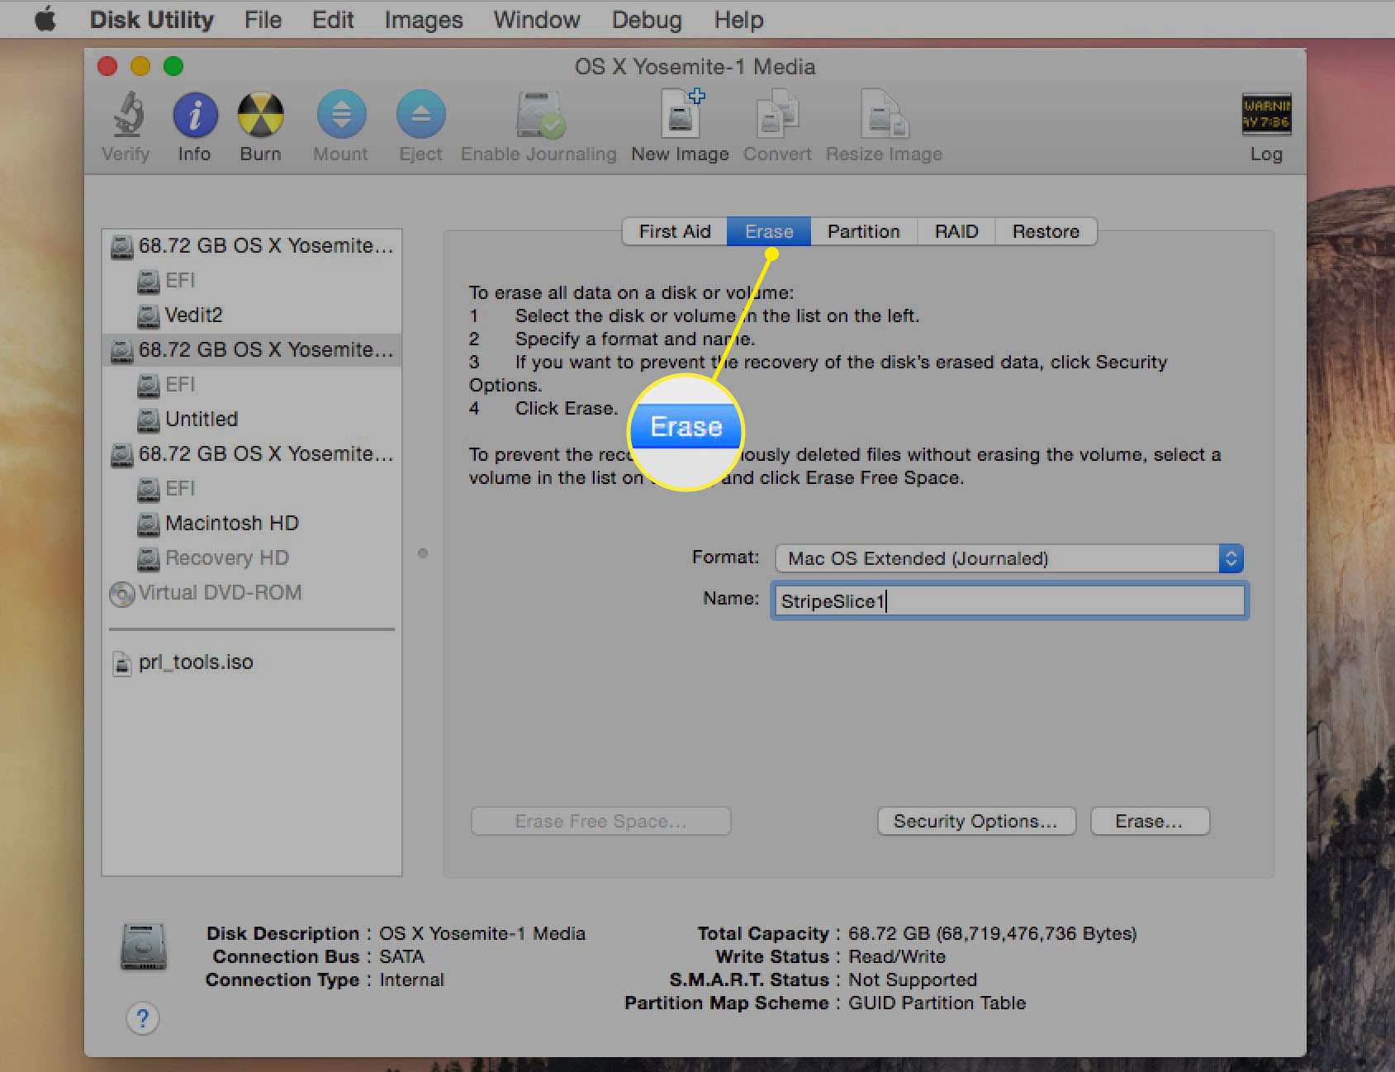Click the help question mark button
1395x1072 pixels.
click(x=142, y=1017)
